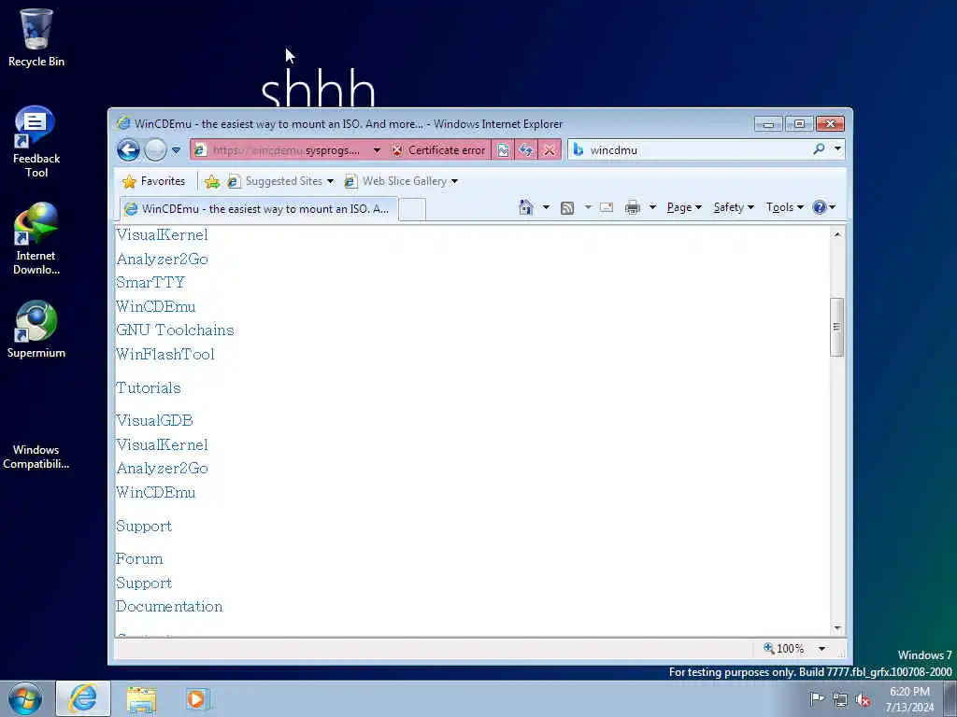
Task: Click the vertical scrollbar thumb
Action: point(836,327)
